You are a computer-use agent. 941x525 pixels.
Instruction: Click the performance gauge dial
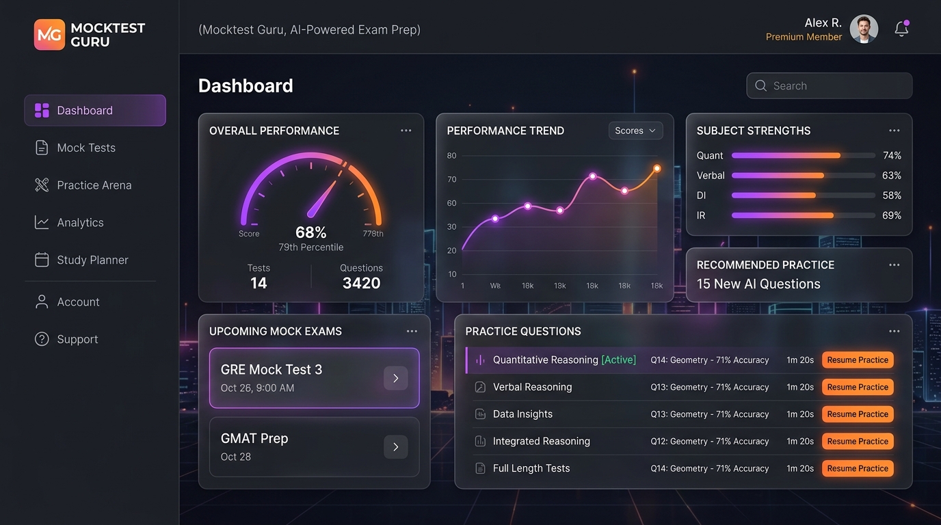coord(311,189)
